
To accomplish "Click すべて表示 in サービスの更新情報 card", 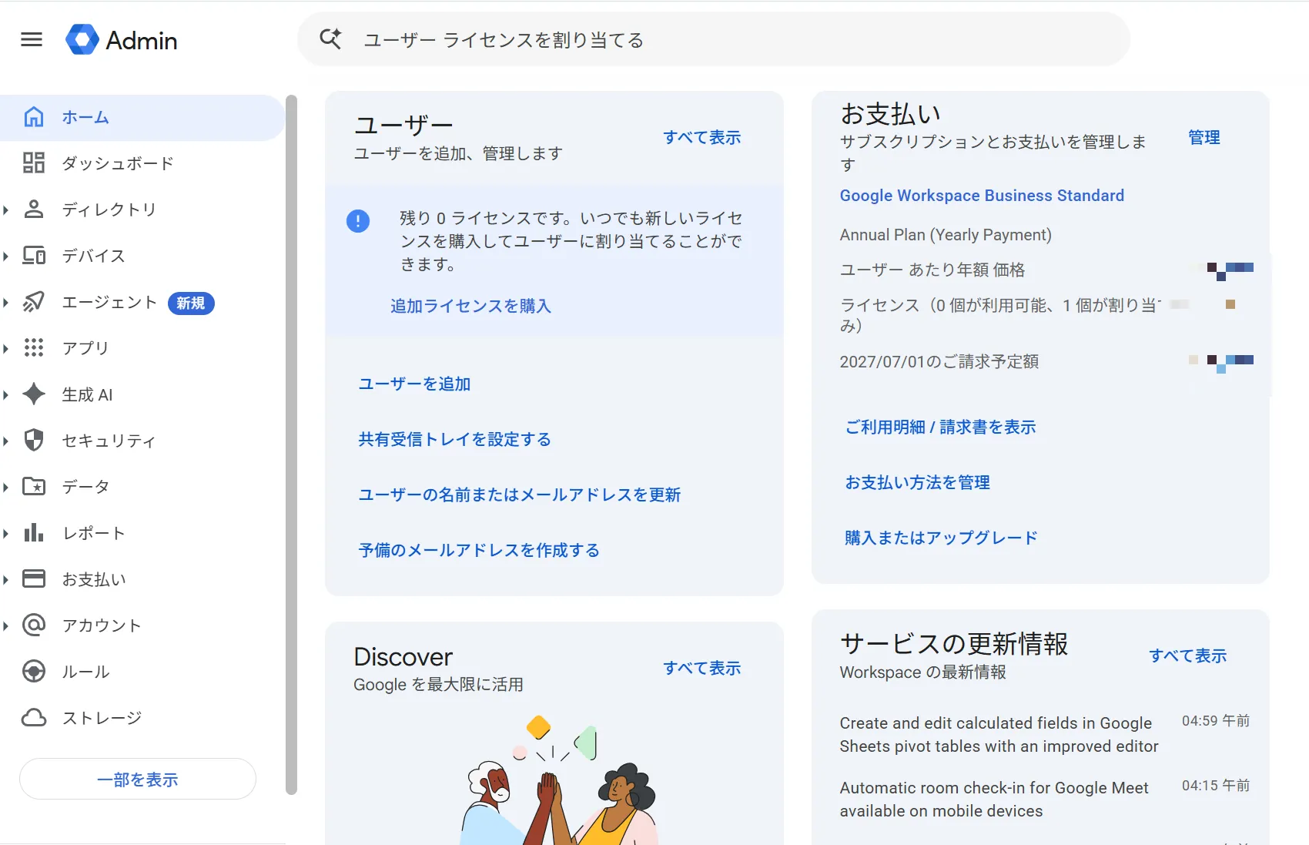I will [1187, 656].
